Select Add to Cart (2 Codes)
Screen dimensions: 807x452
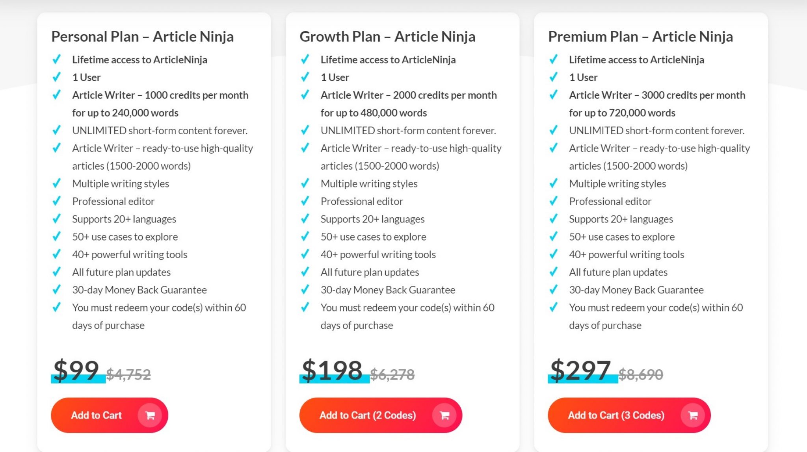point(381,415)
